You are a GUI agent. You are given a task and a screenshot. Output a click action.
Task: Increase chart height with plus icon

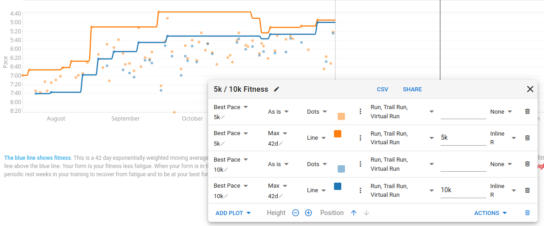pyautogui.click(x=308, y=213)
